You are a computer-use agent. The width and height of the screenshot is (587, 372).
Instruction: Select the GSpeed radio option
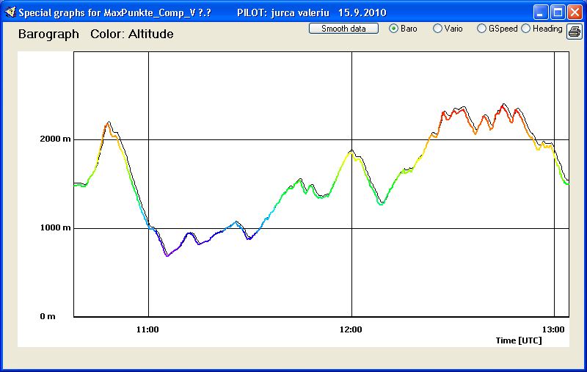tap(481, 29)
